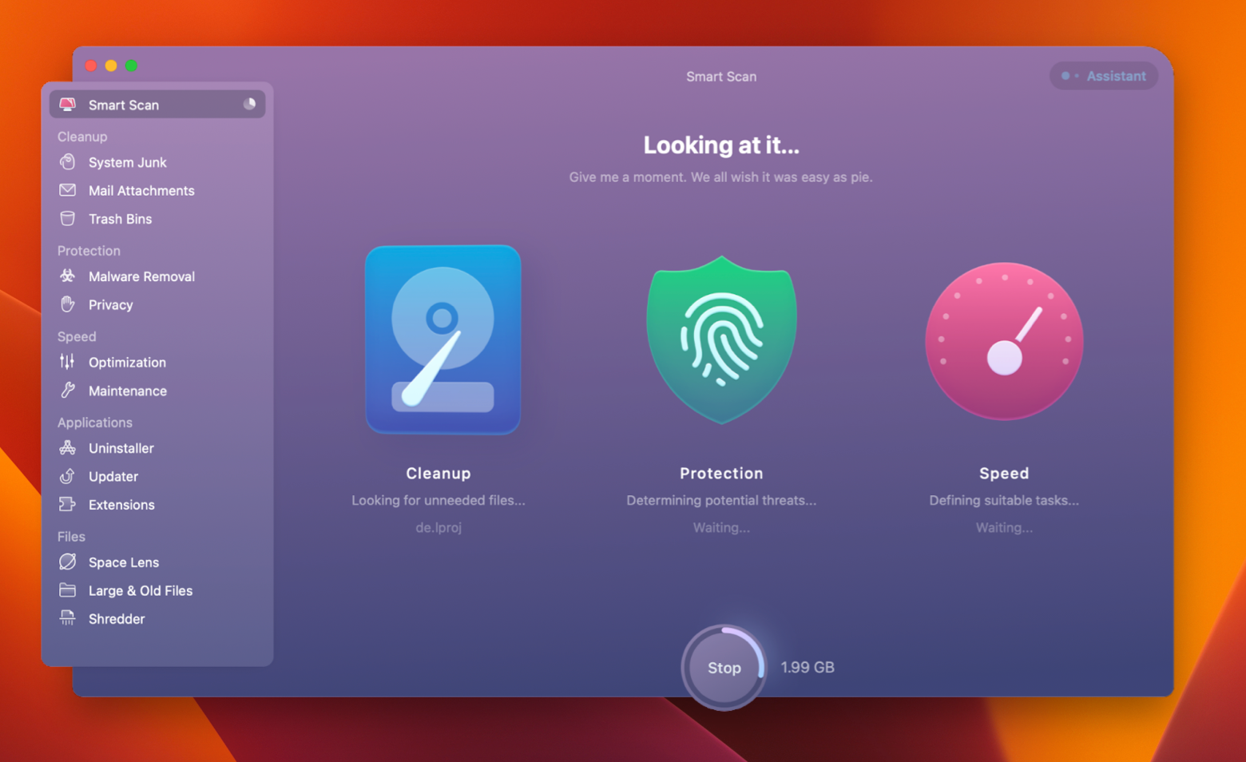Open the Maintenance module
Viewport: 1246px width, 762px height.
(x=128, y=391)
